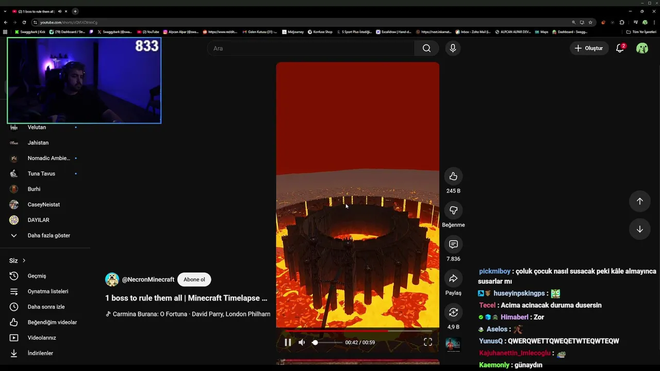The image size is (660, 371).
Task: Open the NecronMinecraft channel avatar
Action: pos(112,279)
